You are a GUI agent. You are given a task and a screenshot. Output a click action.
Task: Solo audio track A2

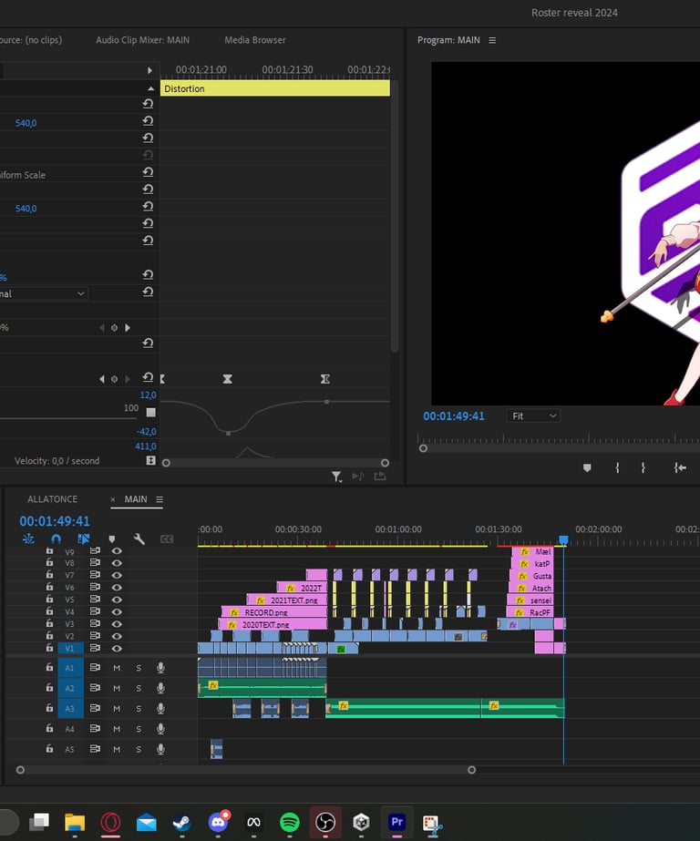[139, 688]
